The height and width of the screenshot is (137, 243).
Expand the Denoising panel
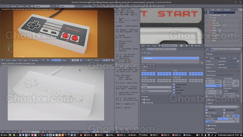147,103
